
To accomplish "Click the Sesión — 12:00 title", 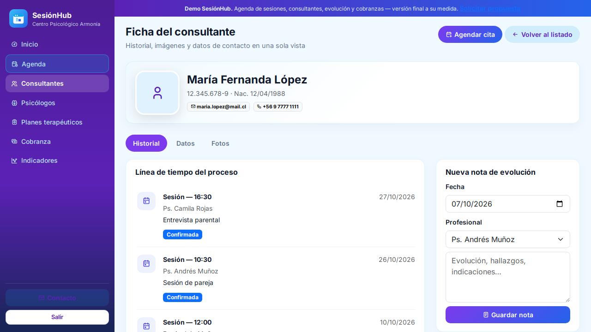I will (187, 322).
